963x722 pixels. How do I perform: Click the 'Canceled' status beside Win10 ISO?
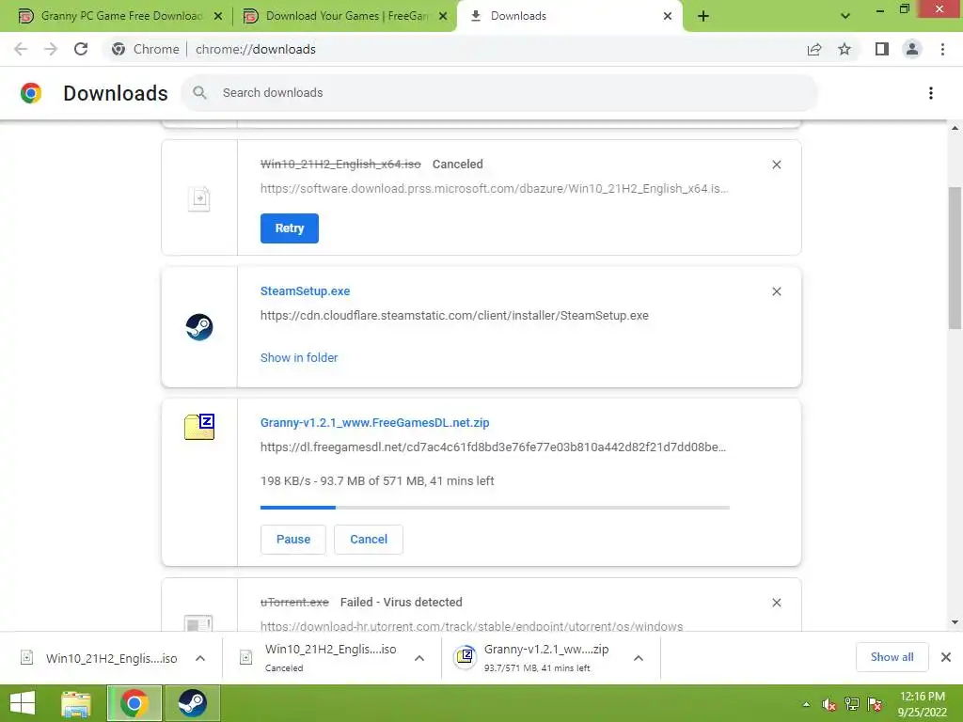click(x=458, y=164)
